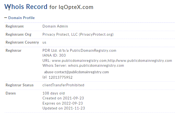Click the registrar URL line

click(x=107, y=60)
